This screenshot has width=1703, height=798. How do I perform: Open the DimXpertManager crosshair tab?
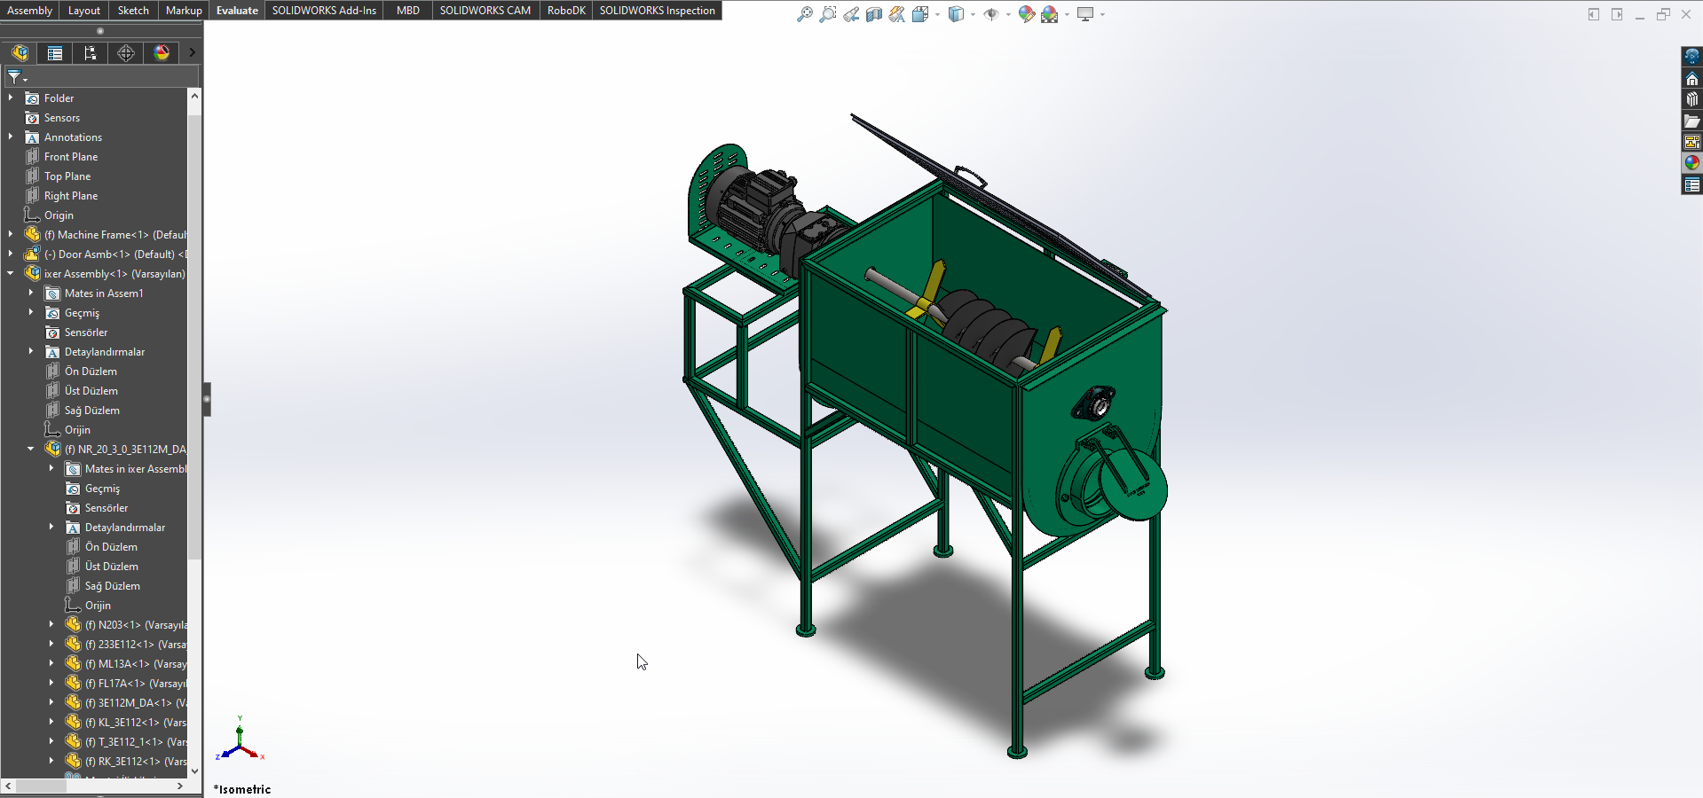click(x=126, y=53)
